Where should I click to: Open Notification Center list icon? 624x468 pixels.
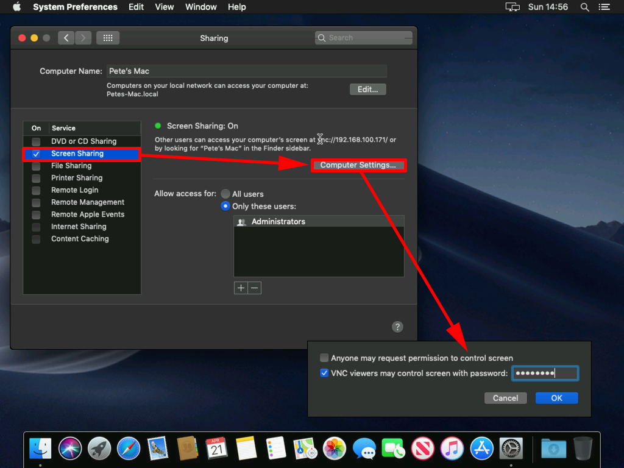[604, 7]
